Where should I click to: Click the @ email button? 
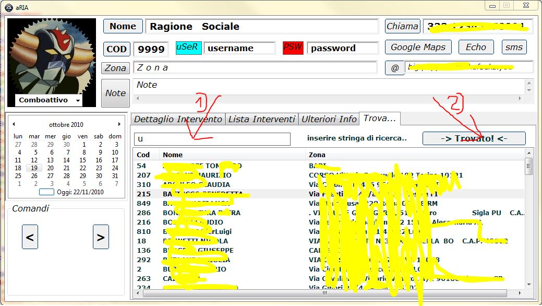point(395,68)
